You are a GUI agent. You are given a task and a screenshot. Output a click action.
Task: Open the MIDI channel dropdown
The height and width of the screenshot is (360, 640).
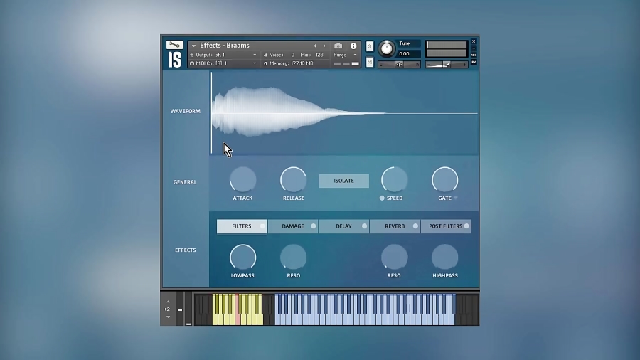click(255, 63)
